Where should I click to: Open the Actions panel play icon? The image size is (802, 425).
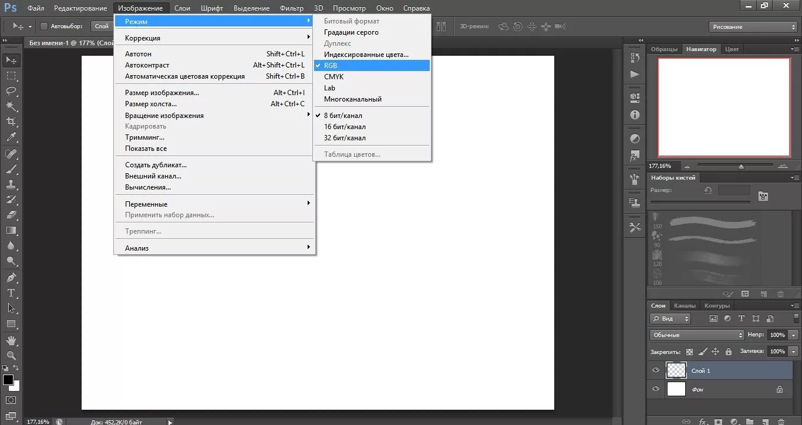click(x=635, y=75)
